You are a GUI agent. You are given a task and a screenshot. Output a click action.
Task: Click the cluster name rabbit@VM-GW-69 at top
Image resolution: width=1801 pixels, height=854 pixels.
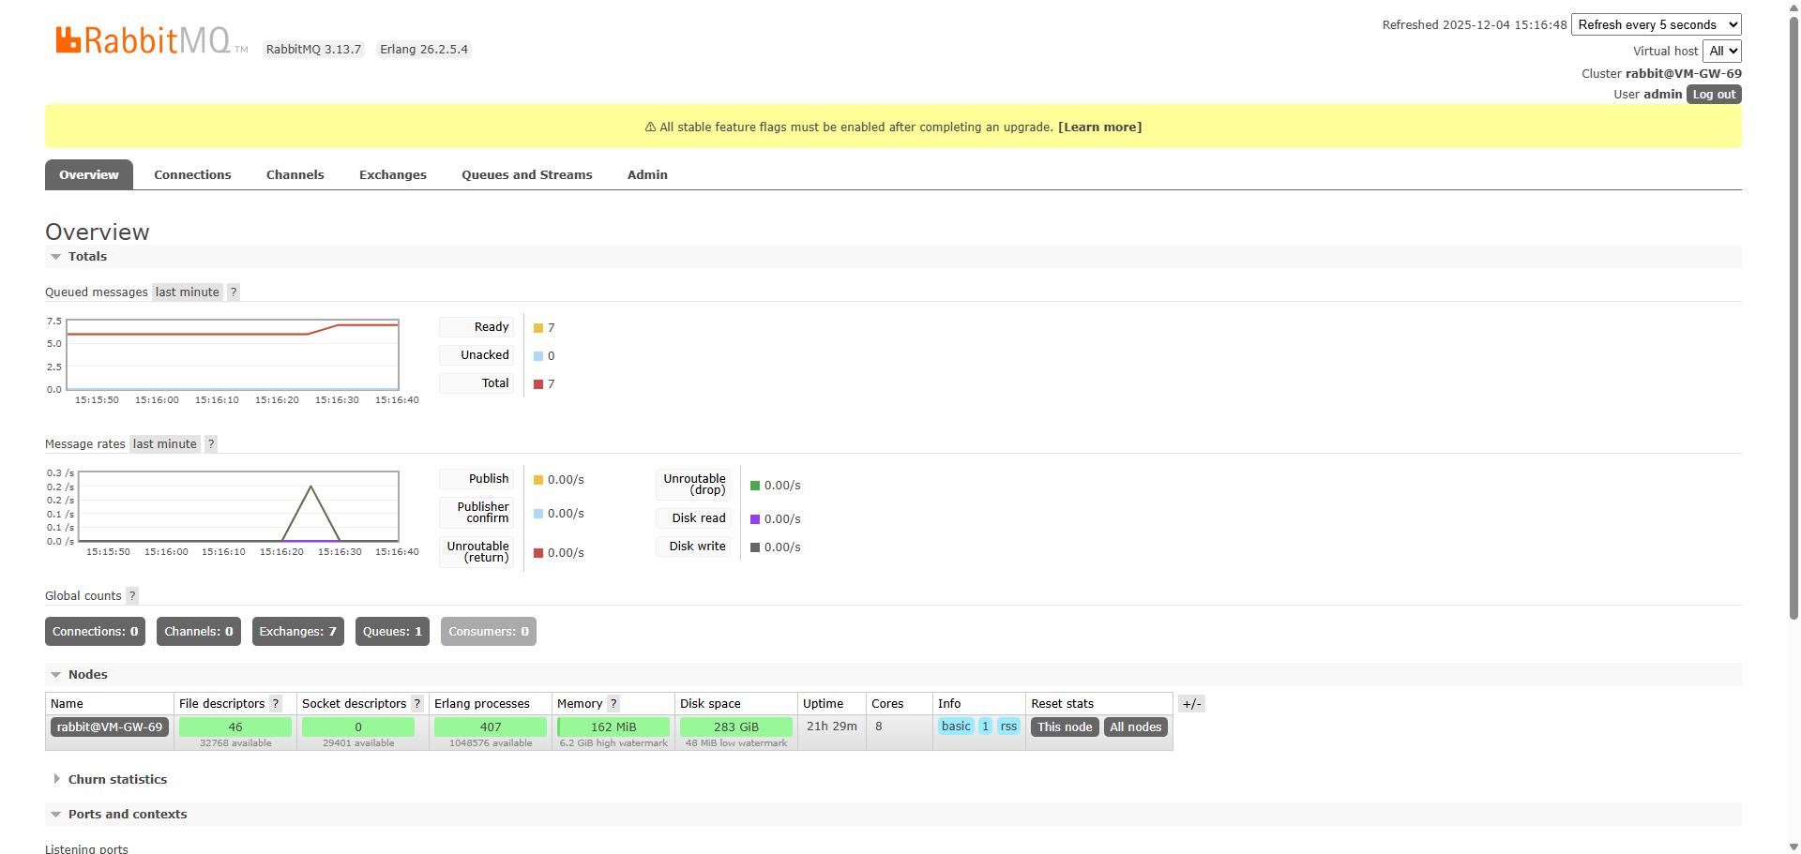tap(1684, 74)
